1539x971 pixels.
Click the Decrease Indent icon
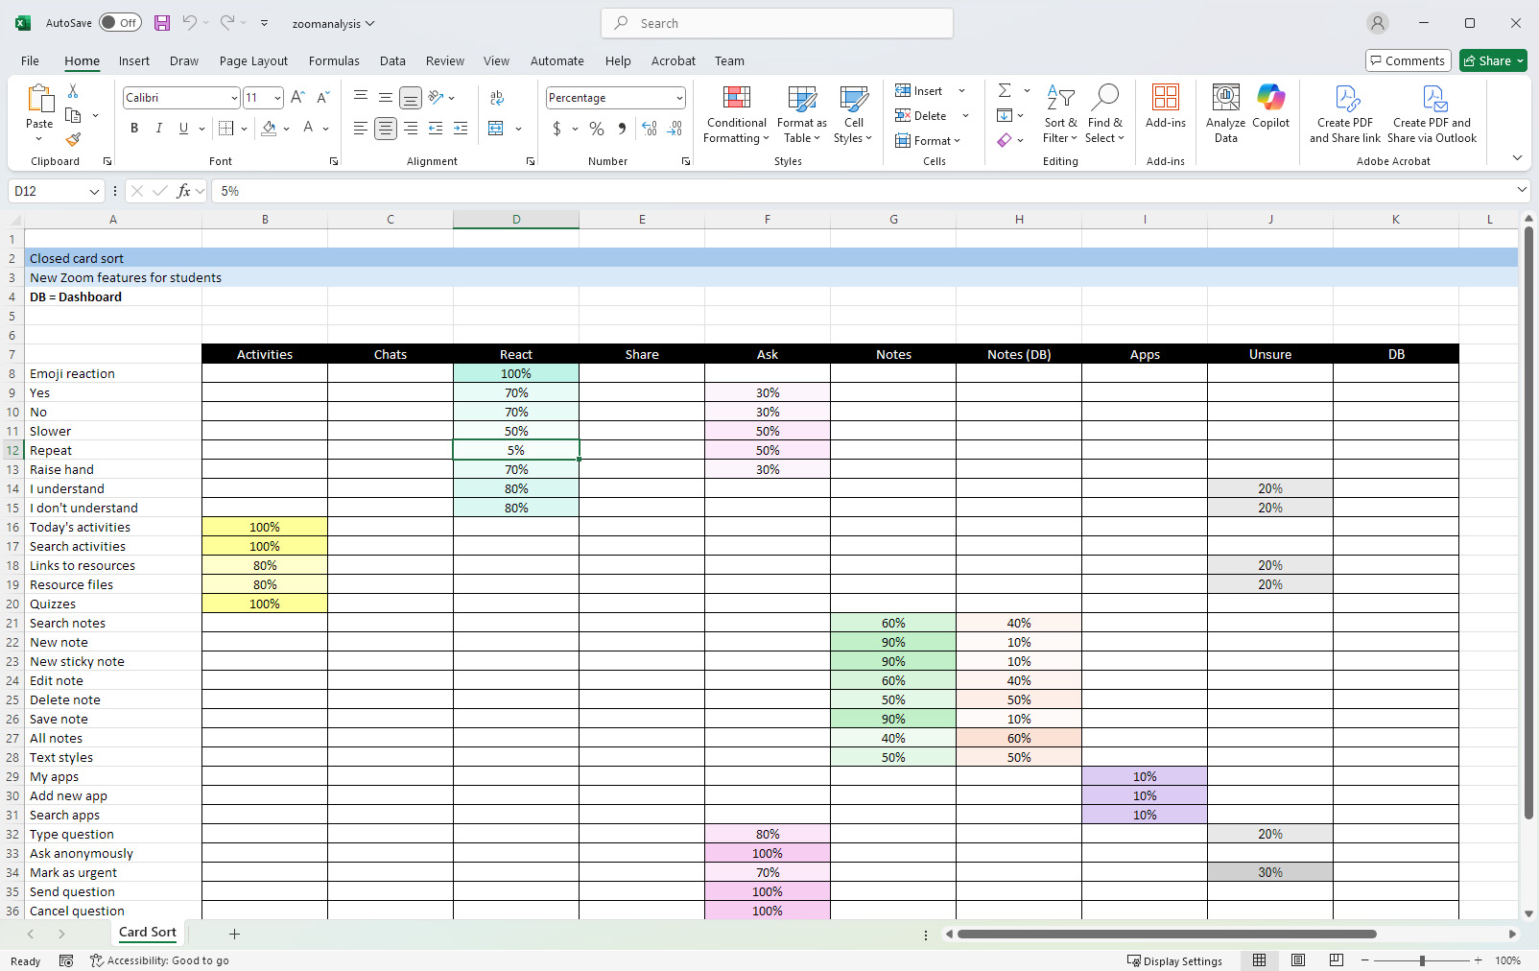tap(436, 129)
